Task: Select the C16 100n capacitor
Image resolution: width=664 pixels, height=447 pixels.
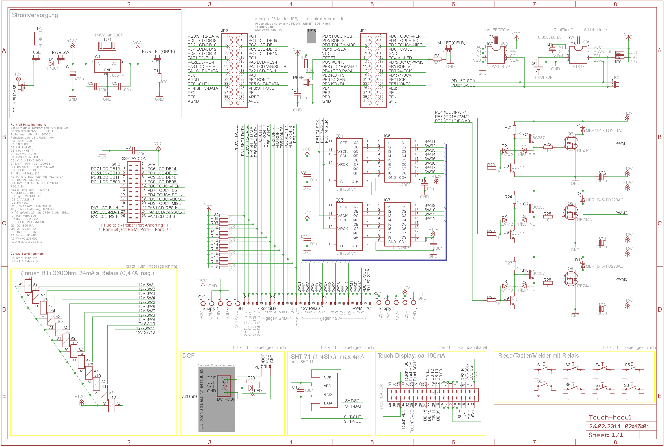Action: tap(301, 391)
